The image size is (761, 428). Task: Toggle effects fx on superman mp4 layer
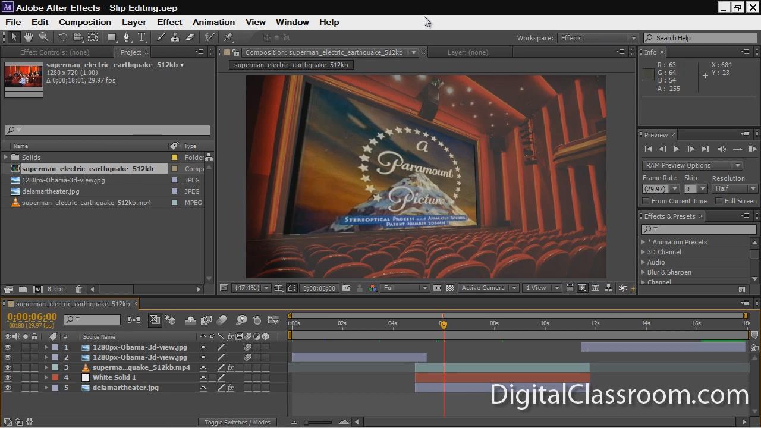click(231, 367)
